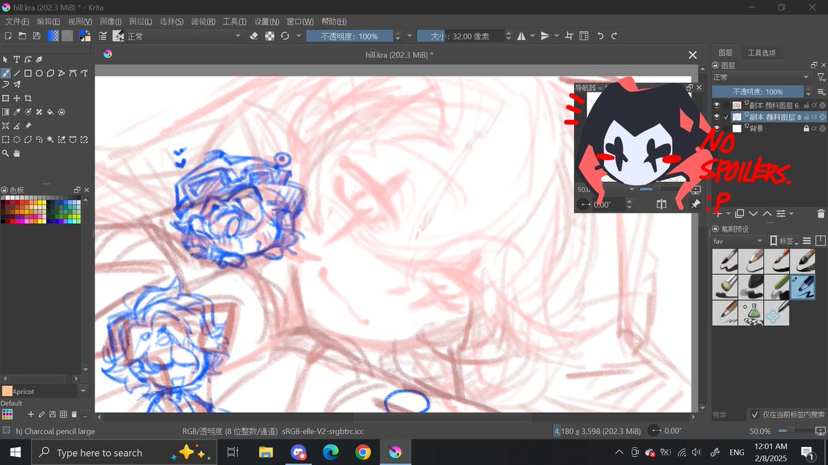Toggle visibility of 副本 颜料图层 8 layer
The image size is (828, 465).
click(x=717, y=116)
